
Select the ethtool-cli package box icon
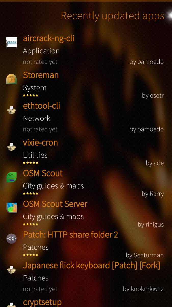pyautogui.click(x=11, y=110)
